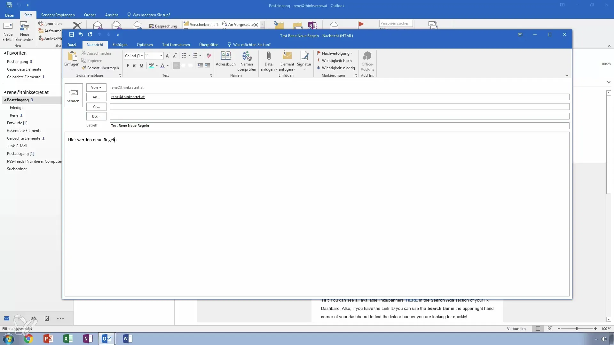
Task: Toggle italic formatting (K)
Action: (x=134, y=65)
